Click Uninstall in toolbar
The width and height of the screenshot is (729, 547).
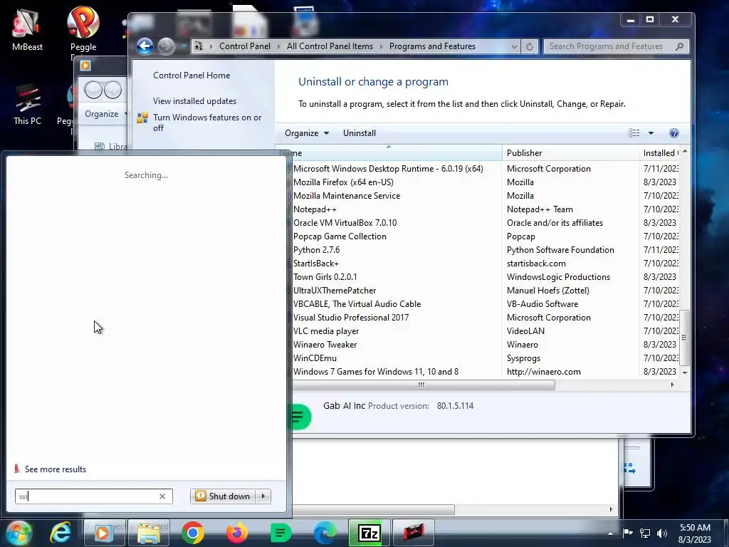360,133
